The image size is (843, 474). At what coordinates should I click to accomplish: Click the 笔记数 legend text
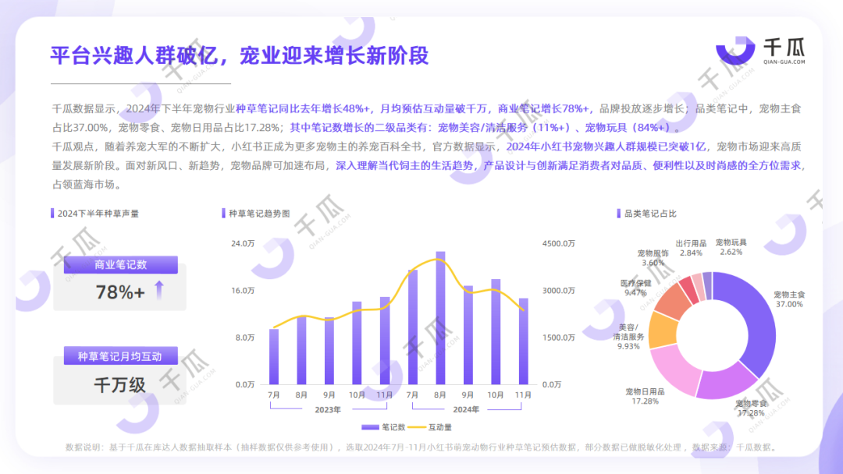click(x=393, y=427)
